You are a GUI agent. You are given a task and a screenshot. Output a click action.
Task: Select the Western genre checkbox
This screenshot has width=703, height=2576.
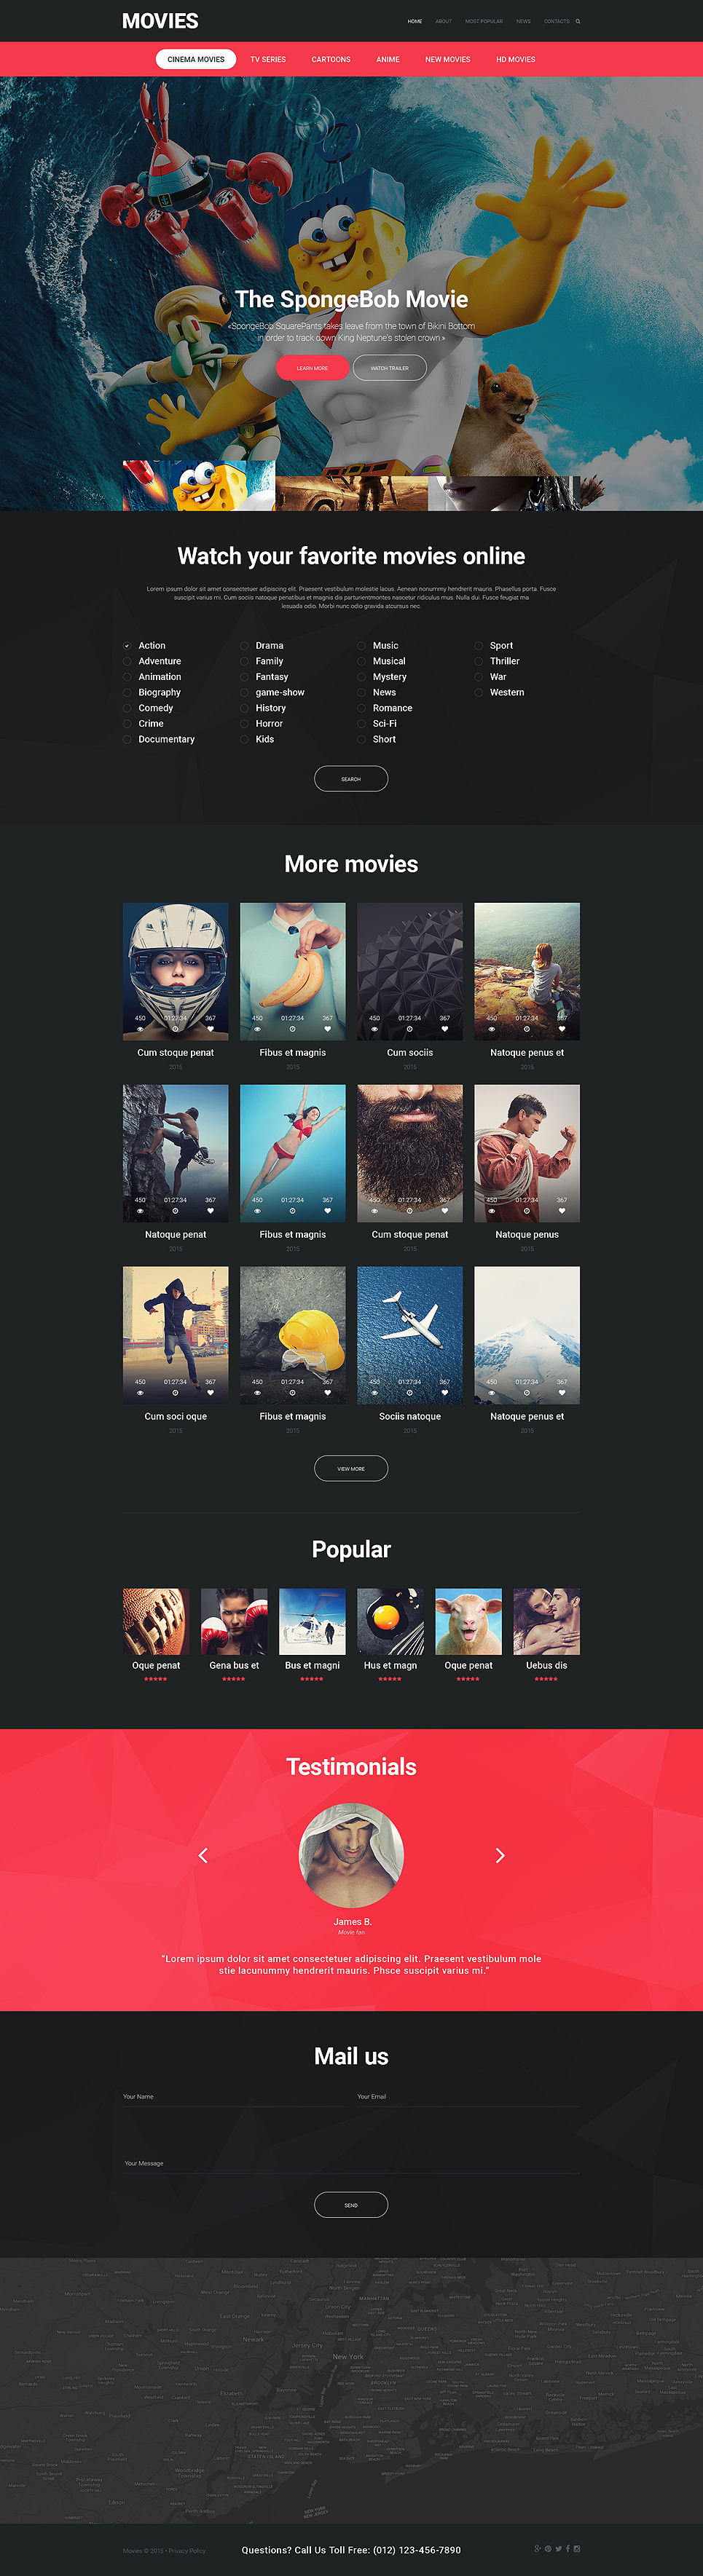coord(478,692)
